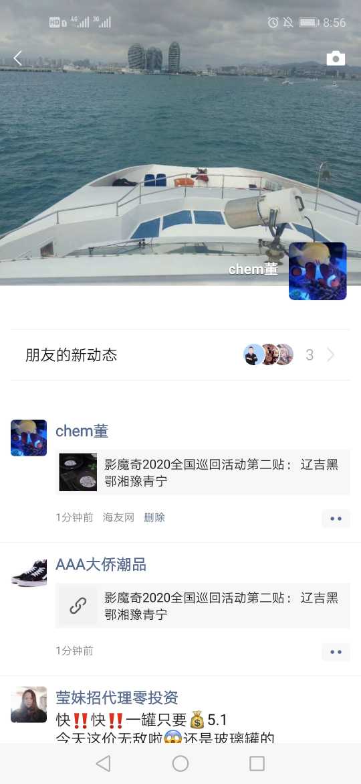
Task: Open the avatar of 莹妹招代理零投资
Action: click(x=29, y=704)
